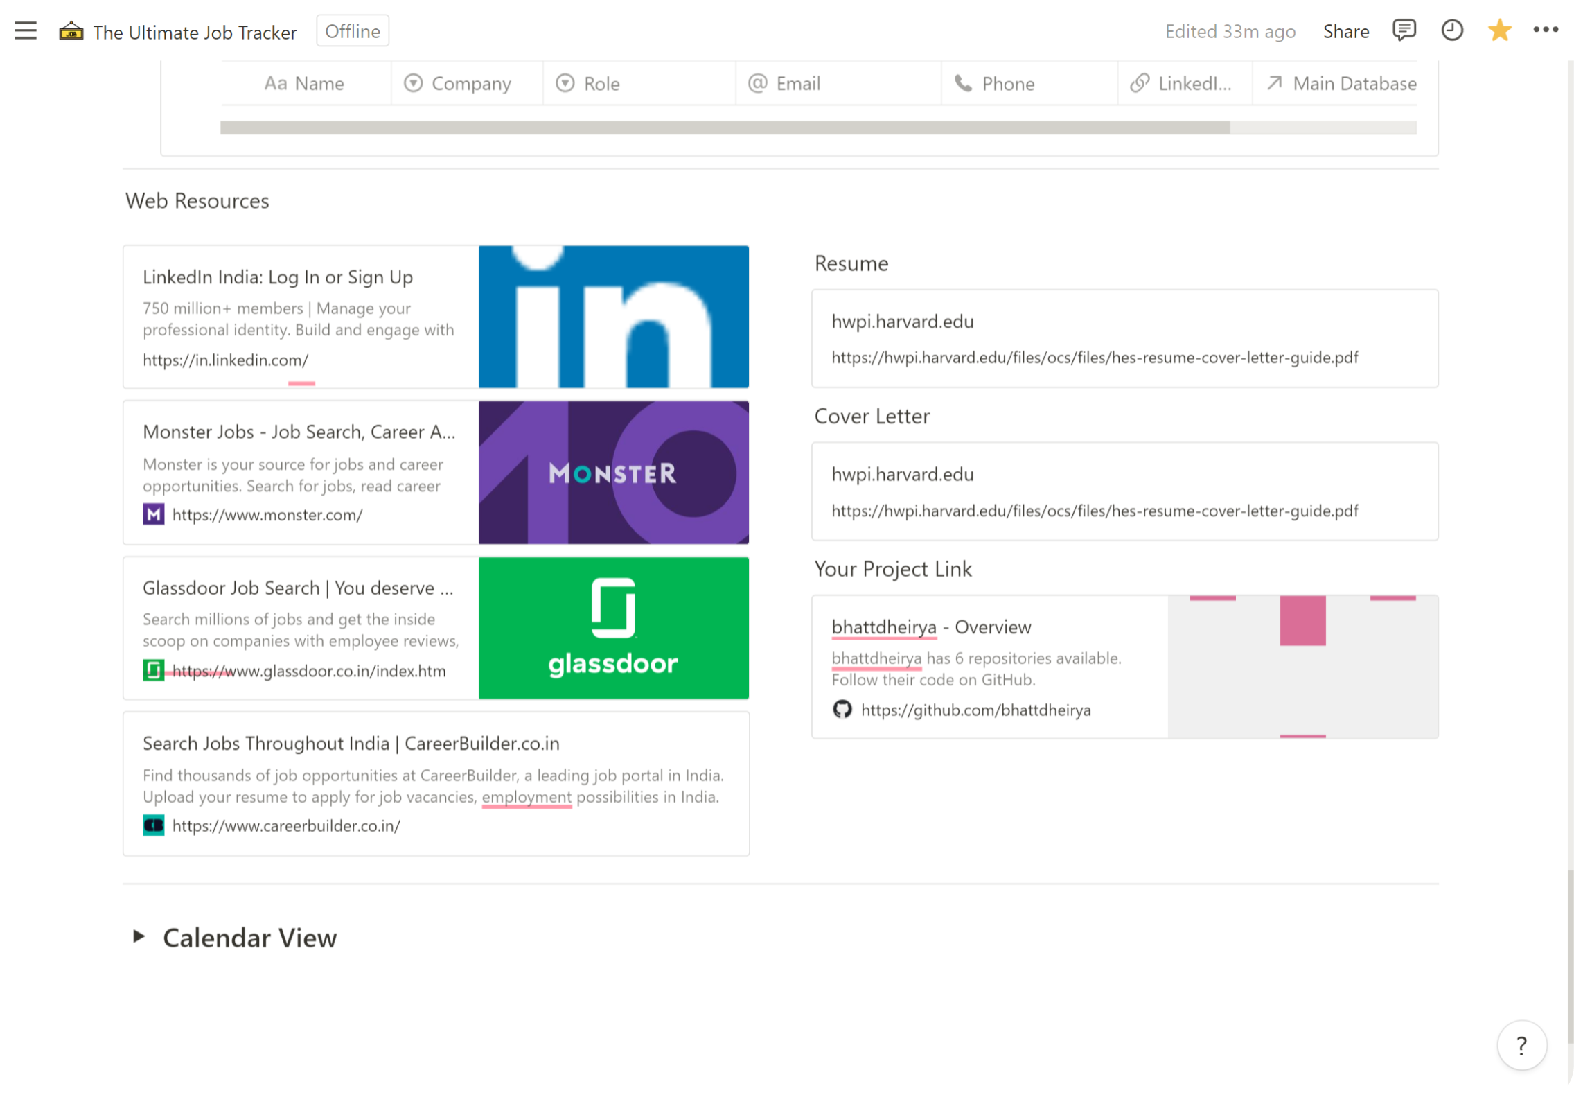Click the Role column header

pos(639,83)
